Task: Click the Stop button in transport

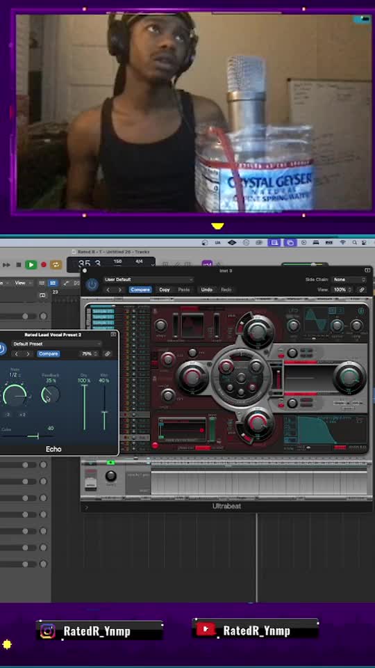Action: [x=18, y=264]
